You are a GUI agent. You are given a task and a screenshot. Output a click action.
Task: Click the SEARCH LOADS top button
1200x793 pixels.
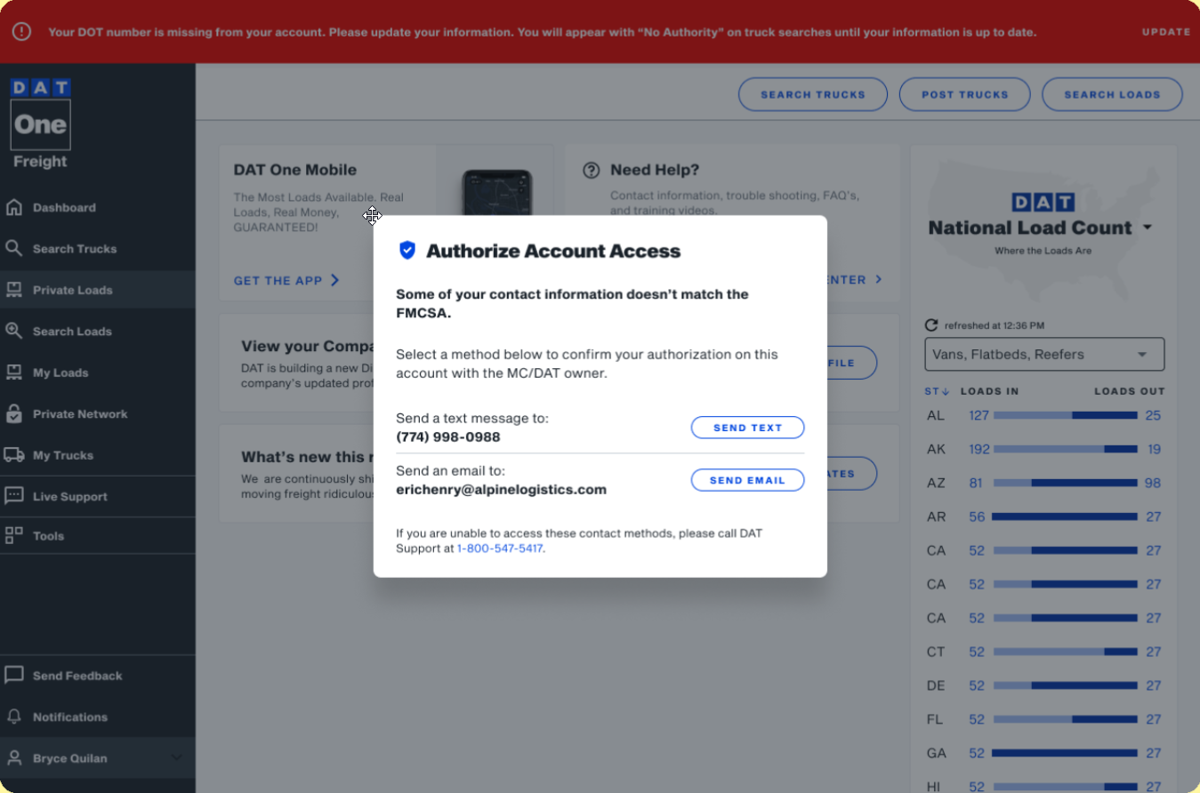(1112, 94)
